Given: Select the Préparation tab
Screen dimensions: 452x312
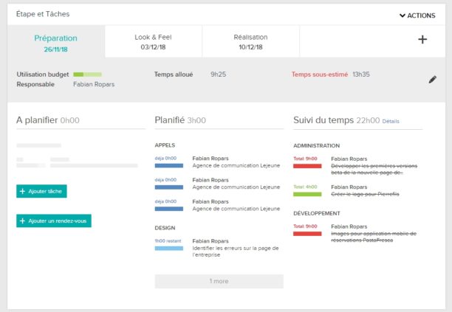Looking at the screenshot, I should point(55,42).
